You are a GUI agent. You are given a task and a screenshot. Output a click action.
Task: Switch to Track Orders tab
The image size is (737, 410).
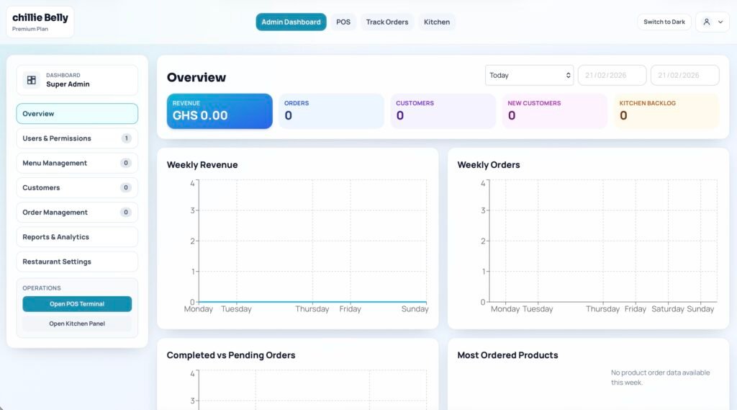click(386, 22)
